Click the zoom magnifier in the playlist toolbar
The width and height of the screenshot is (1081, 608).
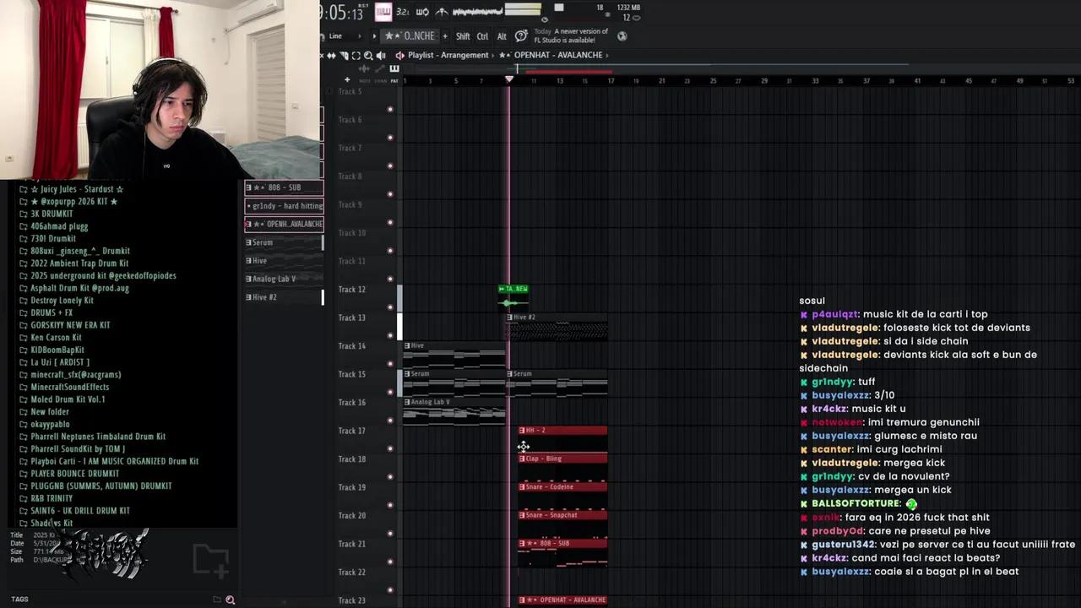[x=368, y=56]
